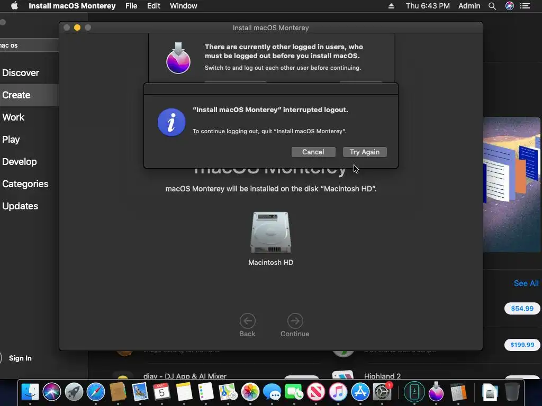Click the eject icon in the menu bar
Viewport: 542px width, 406px height.
[x=391, y=6]
